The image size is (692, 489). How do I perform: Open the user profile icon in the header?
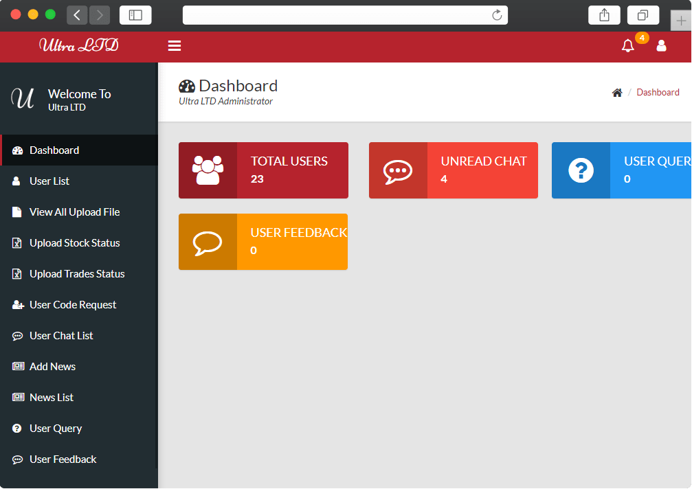click(661, 46)
